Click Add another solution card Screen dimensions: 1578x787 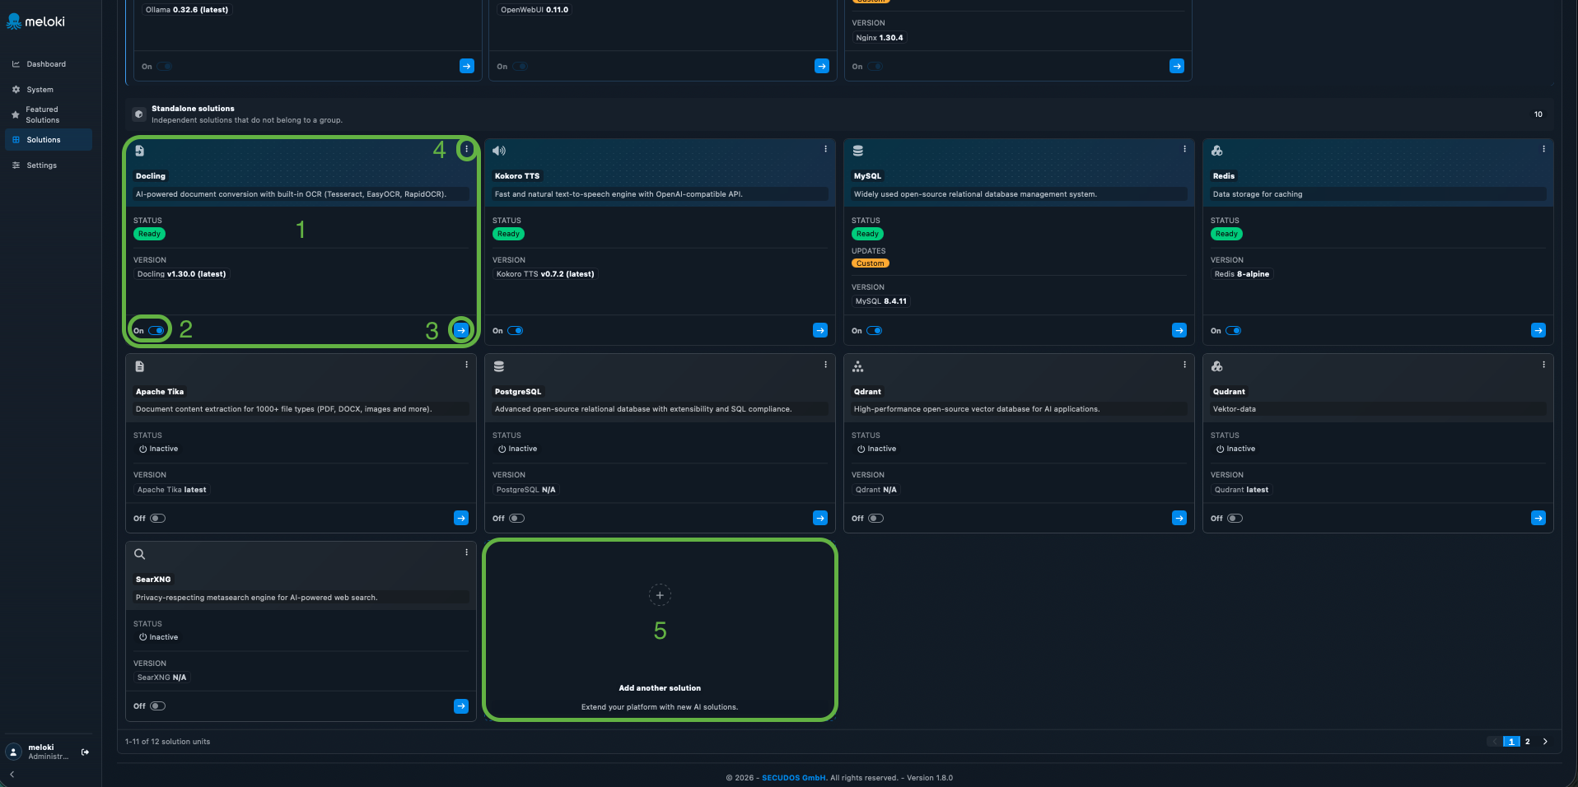(660, 630)
